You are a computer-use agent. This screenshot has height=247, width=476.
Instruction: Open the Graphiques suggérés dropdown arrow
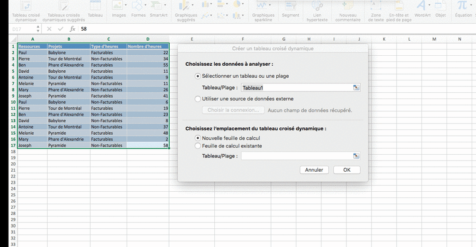(193, 5)
